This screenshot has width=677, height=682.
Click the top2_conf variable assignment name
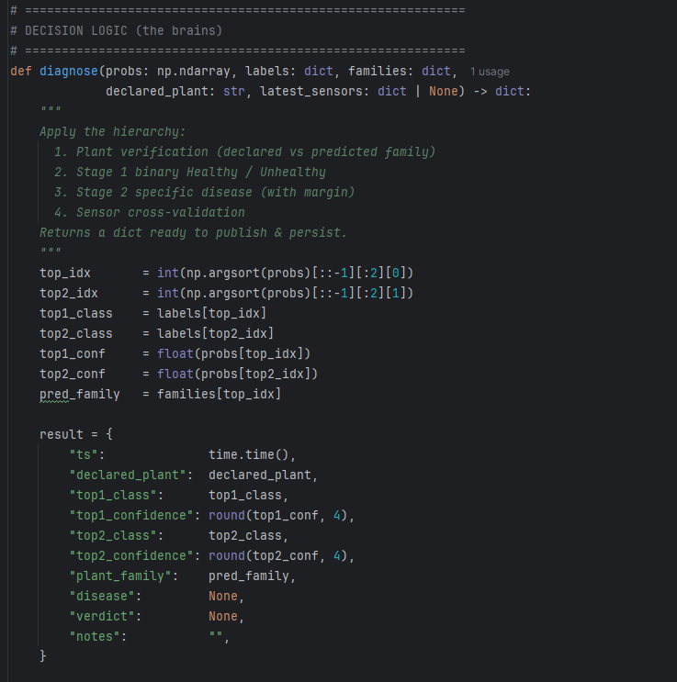pyautogui.click(x=73, y=374)
